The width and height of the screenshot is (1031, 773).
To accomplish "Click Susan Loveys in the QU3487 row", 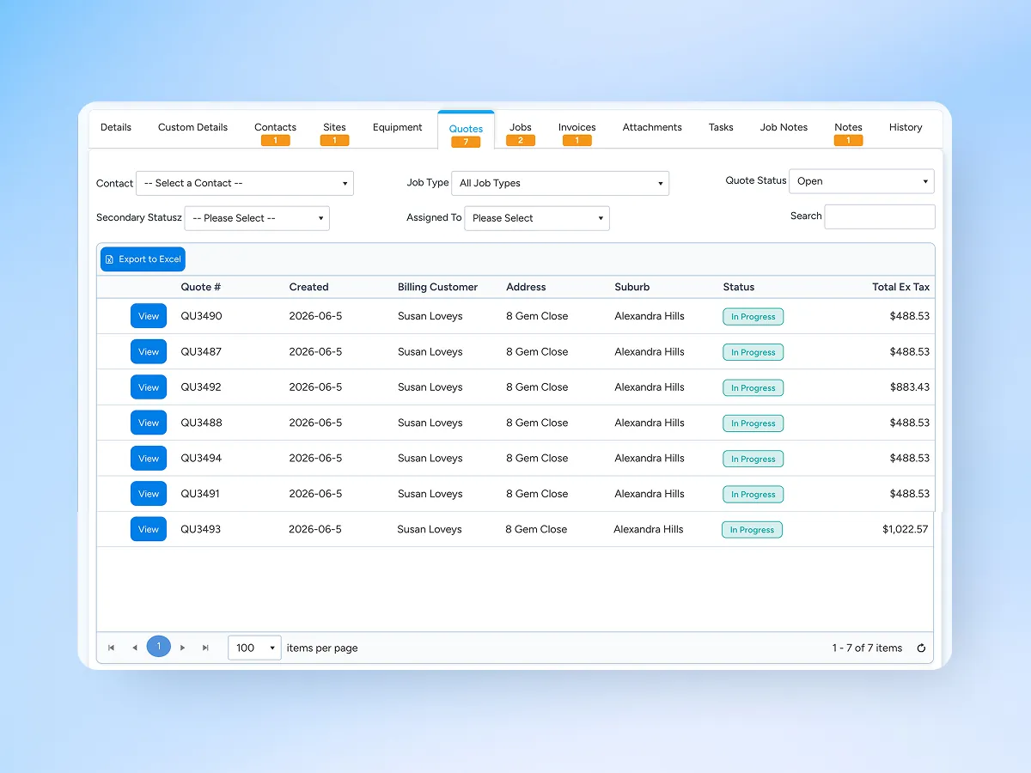I will tap(430, 352).
